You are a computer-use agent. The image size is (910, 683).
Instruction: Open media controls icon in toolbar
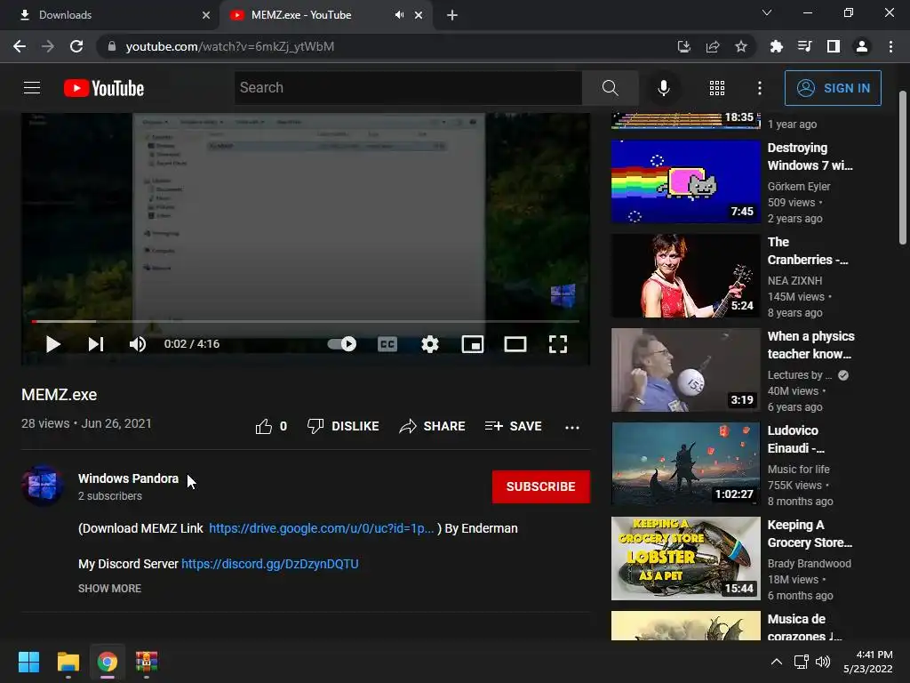pyautogui.click(x=805, y=46)
